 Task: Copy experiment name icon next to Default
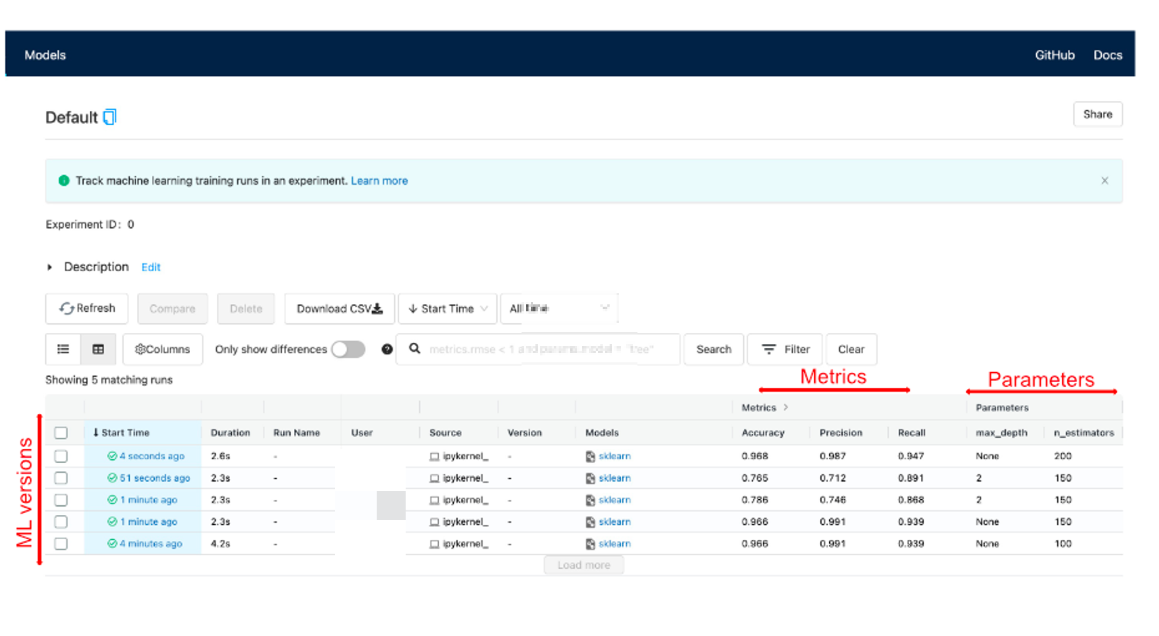coord(110,117)
